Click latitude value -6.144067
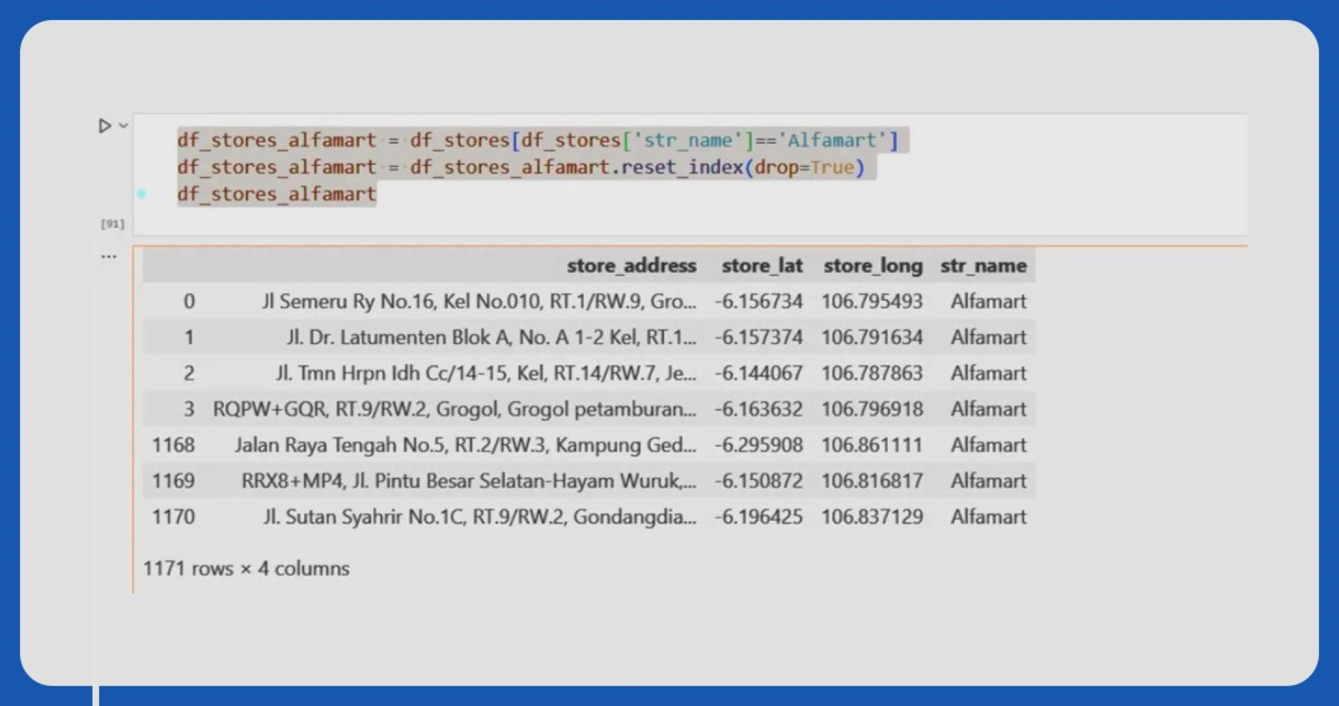 [x=759, y=373]
